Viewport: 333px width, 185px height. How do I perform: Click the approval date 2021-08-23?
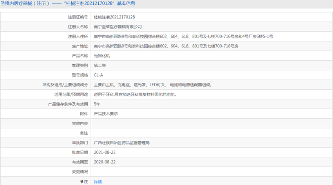(105, 152)
